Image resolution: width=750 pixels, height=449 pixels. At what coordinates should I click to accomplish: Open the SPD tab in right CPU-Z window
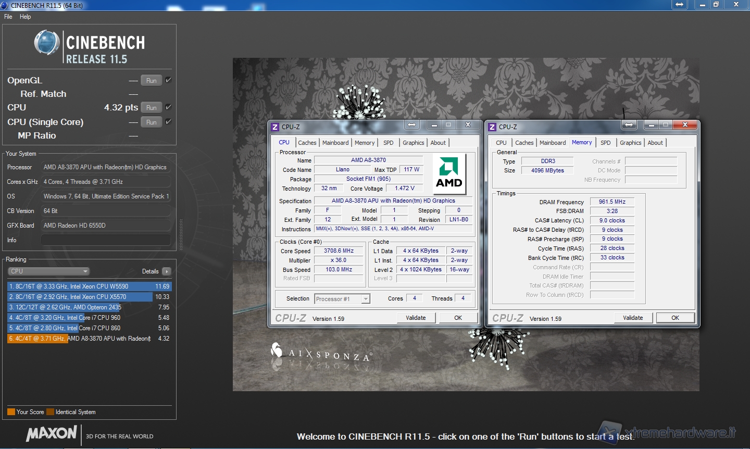pyautogui.click(x=605, y=143)
